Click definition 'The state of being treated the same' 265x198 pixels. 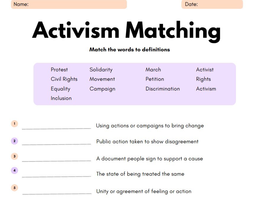140,174
